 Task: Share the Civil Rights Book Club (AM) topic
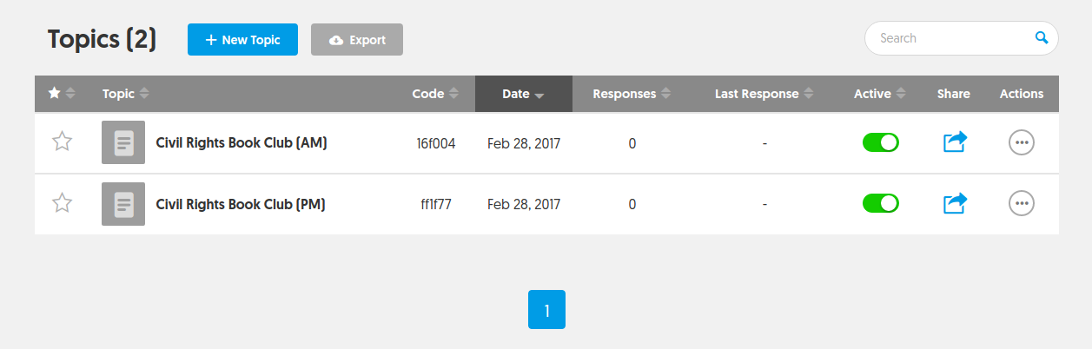coord(955,142)
